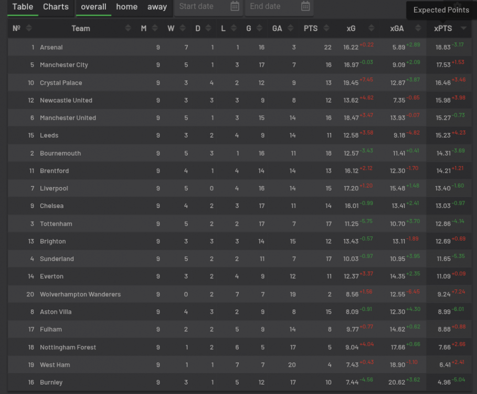Sort table by xPTS arrow
477x394 pixels.
pyautogui.click(x=463, y=28)
